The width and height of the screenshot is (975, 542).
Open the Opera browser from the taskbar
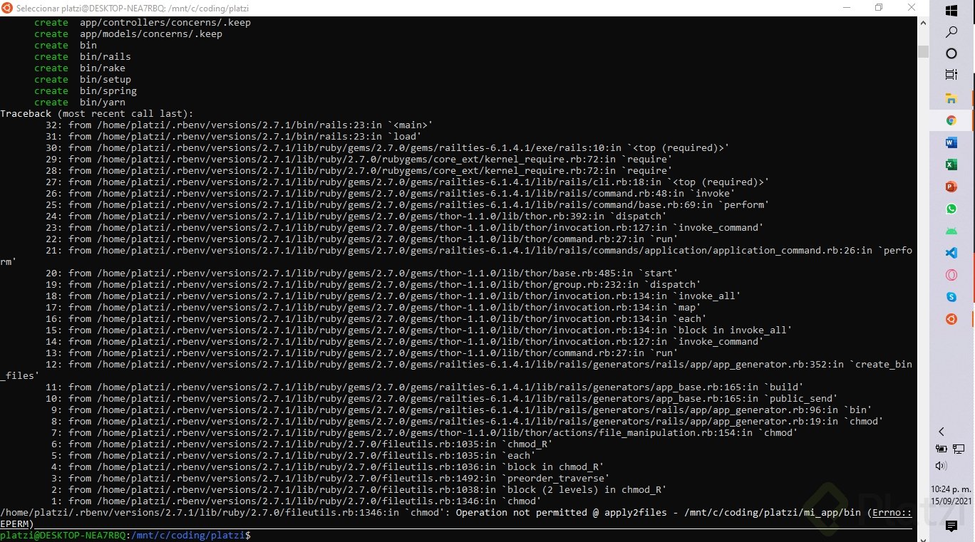point(951,275)
